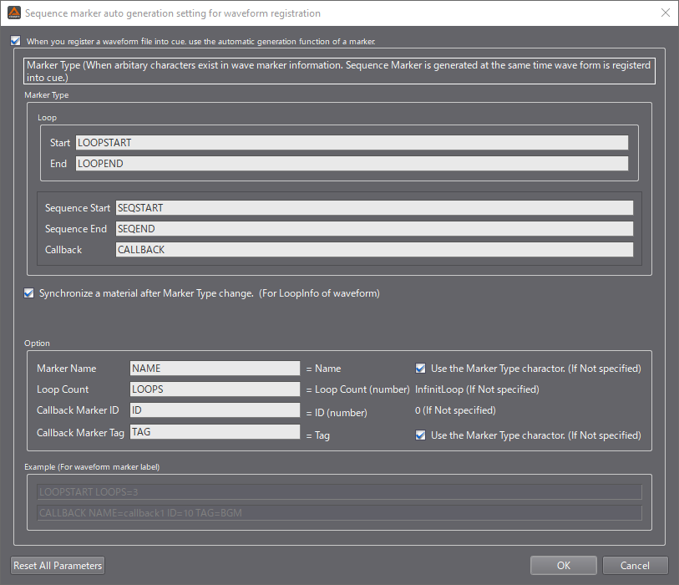Screen dimensions: 679x585
Task: Toggle Use Marker Type character for Callback Tag
Action: point(420,435)
